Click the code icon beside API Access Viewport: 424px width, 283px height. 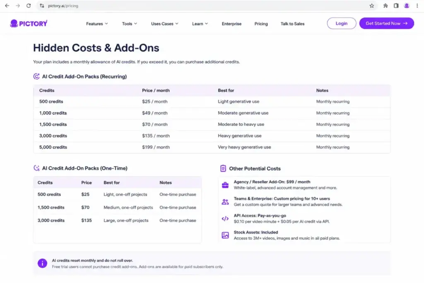[x=225, y=219]
